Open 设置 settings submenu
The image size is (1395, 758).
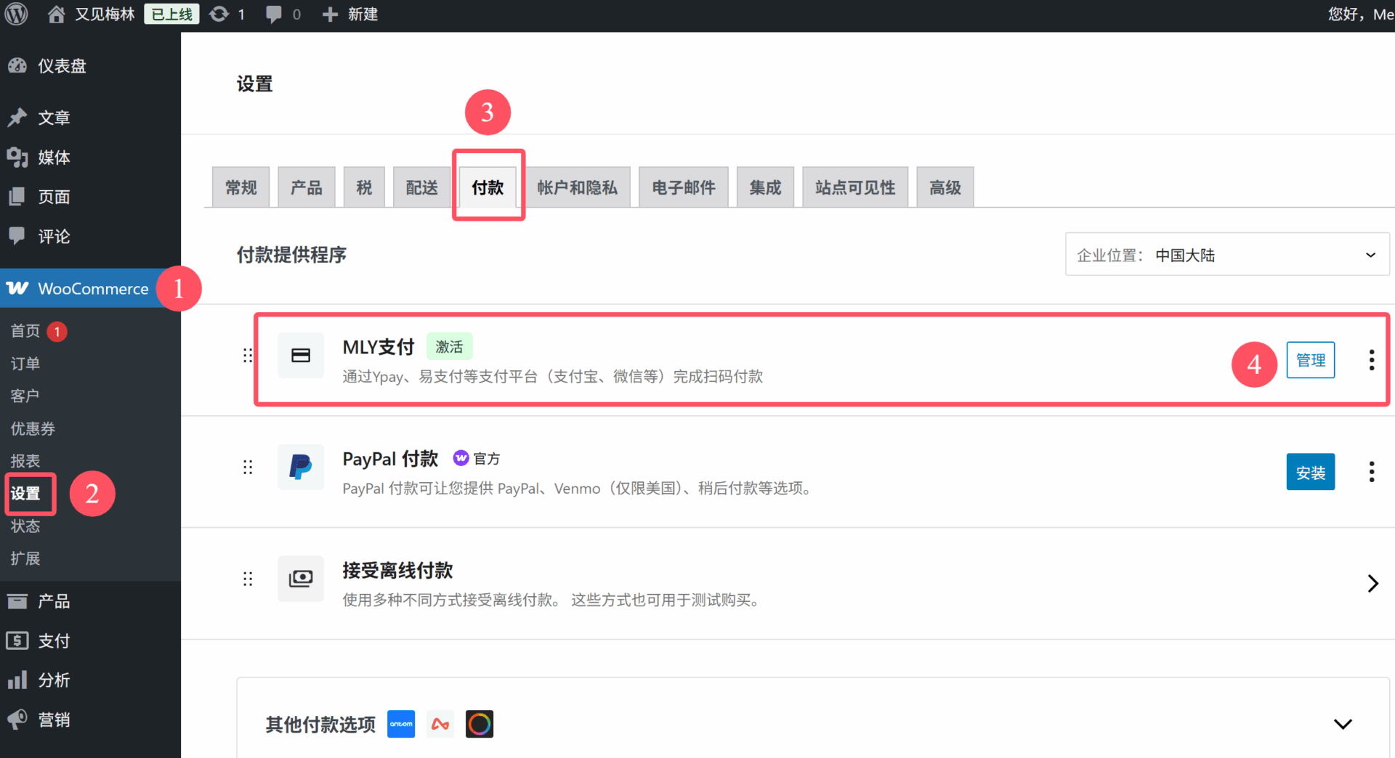(x=25, y=494)
